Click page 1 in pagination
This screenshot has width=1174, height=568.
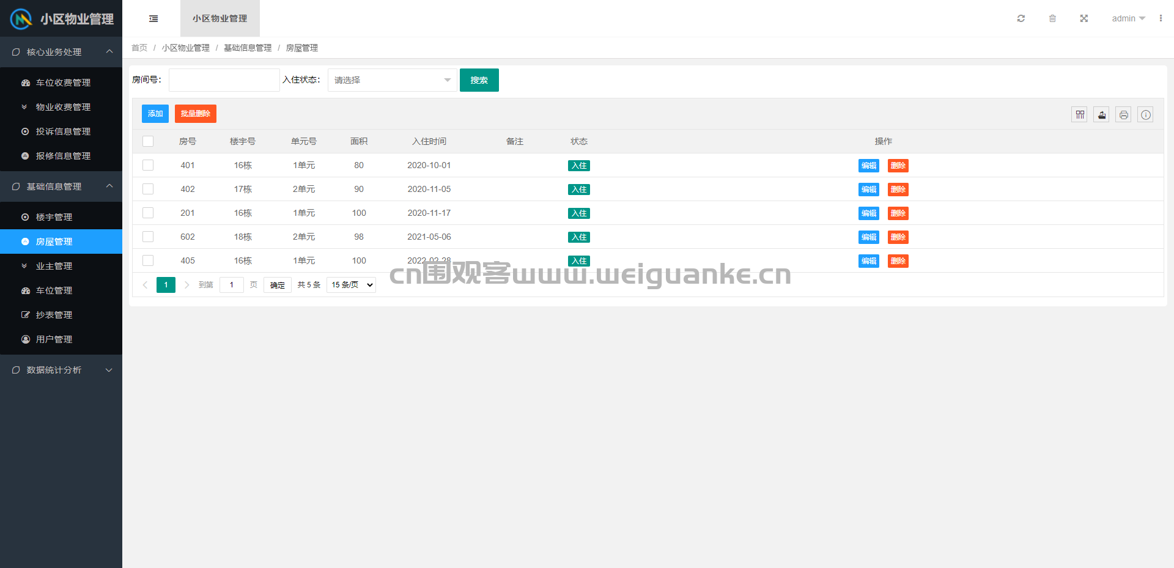pos(166,285)
